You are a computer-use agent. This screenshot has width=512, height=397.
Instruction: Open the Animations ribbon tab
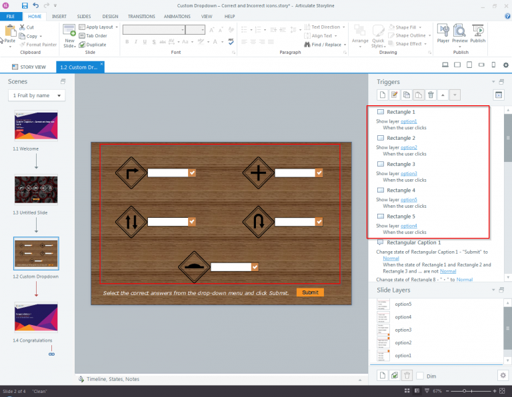(176, 15)
